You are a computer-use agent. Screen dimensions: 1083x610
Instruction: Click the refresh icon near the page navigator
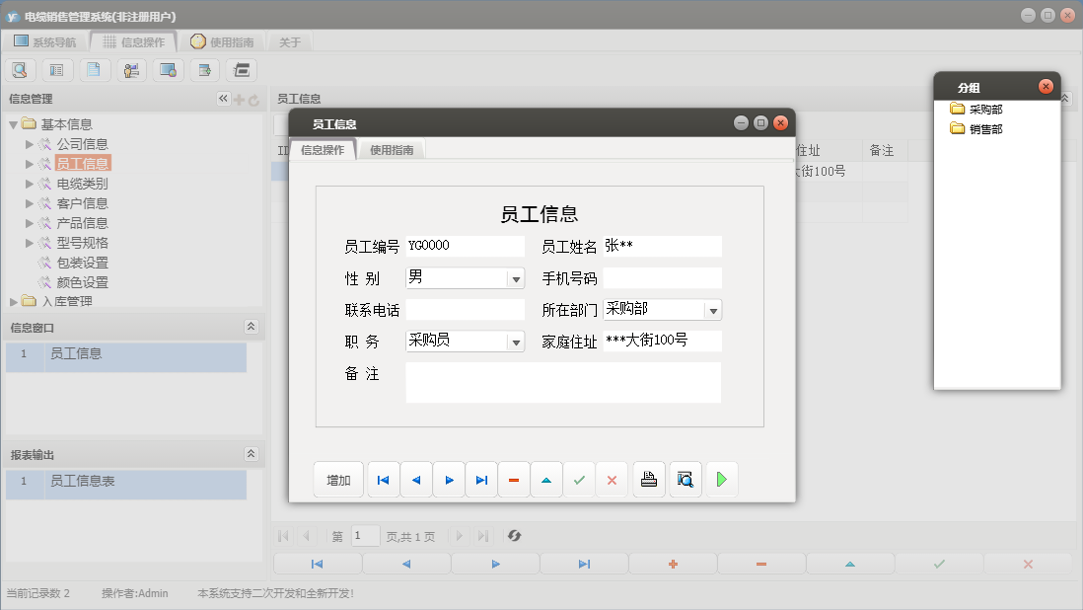point(513,536)
